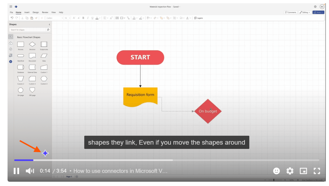329x186 pixels.
Task: Click the Undo icon
Action: [x=12, y=18]
